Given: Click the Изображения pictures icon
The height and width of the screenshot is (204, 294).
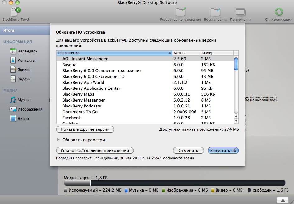Looking at the screenshot, I should (13, 109).
